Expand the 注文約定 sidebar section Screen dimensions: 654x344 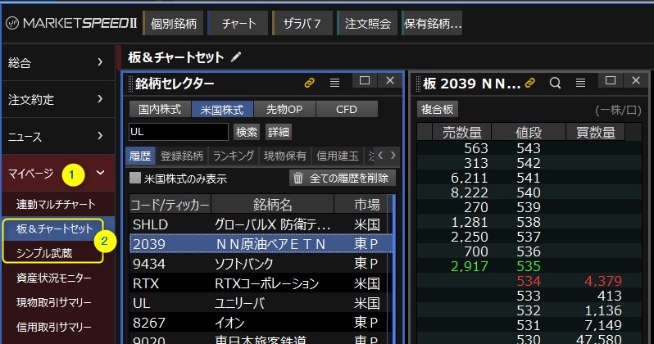coord(57,99)
